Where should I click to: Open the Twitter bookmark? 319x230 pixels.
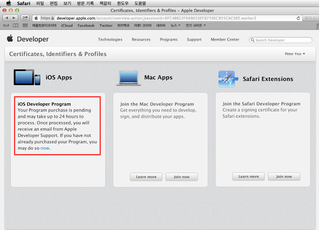(106, 25)
